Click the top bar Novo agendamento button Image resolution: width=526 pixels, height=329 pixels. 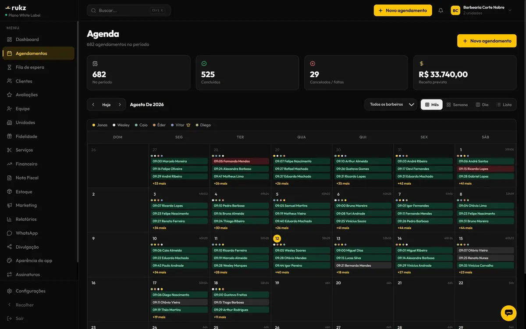pyautogui.click(x=403, y=11)
